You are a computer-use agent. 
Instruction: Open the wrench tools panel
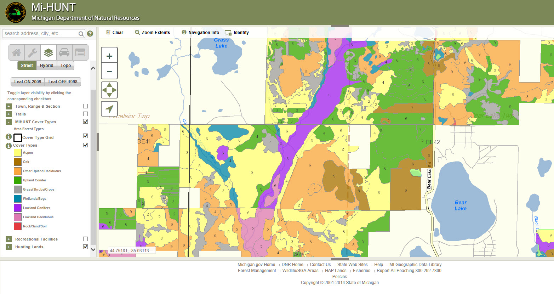[x=33, y=53]
